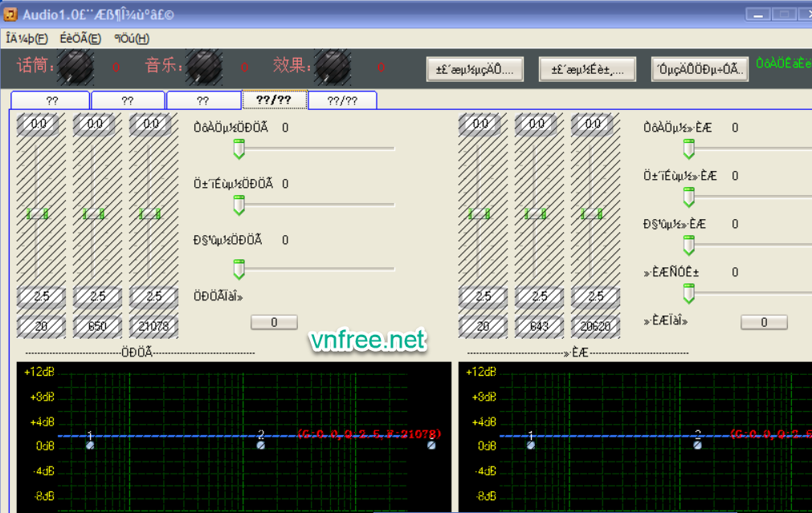Click the first vertical gain slider handle on left
The image size is (812, 513).
(x=37, y=214)
